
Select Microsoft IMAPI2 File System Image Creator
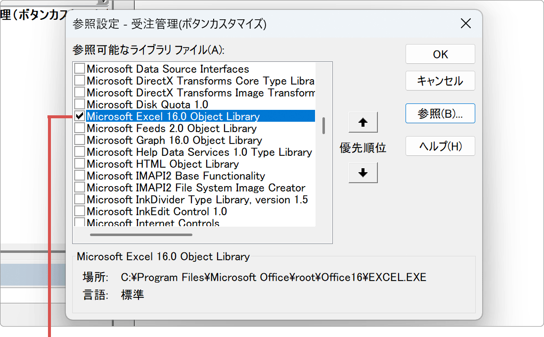196,188
